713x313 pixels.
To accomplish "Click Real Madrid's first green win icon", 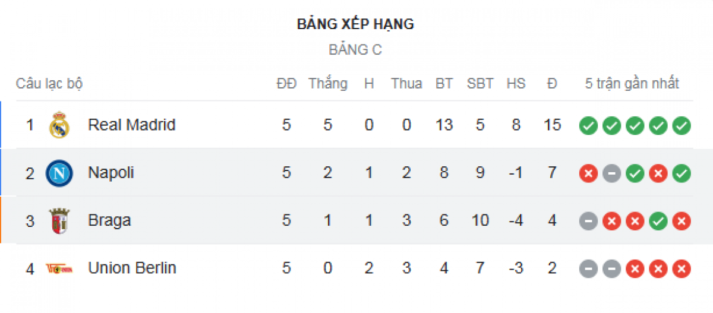I will click(588, 126).
